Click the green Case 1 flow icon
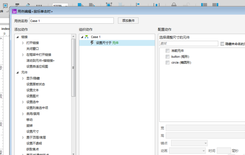 [86, 37]
